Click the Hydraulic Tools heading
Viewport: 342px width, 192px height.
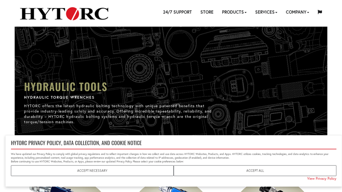[x=65, y=87]
